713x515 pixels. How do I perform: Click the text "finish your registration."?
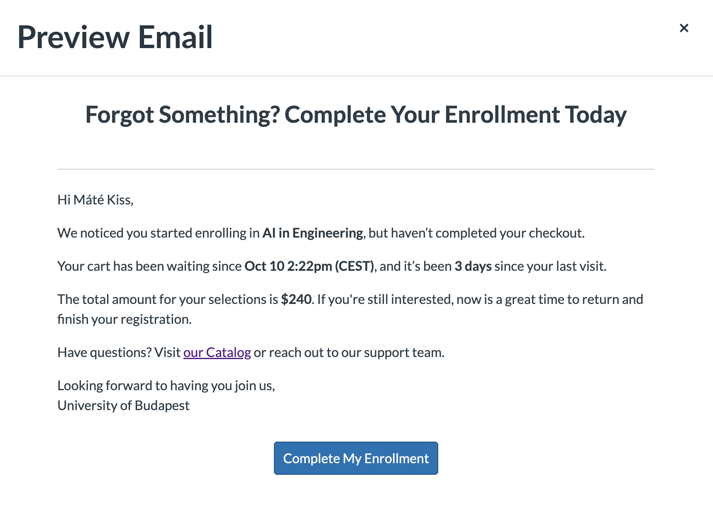125,319
